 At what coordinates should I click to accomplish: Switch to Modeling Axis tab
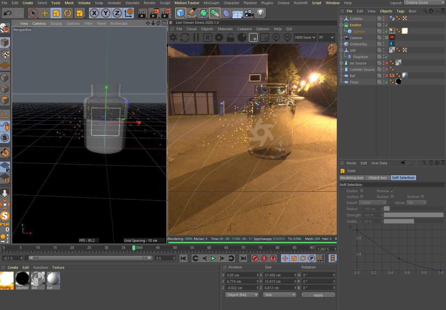coord(352,178)
